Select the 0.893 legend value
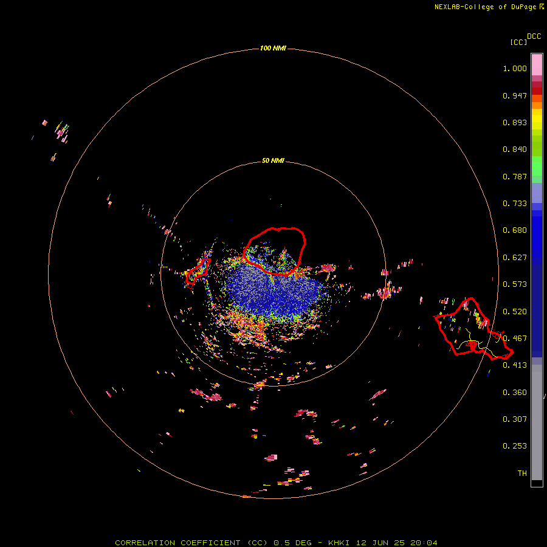The width and height of the screenshot is (547, 547). [x=515, y=122]
